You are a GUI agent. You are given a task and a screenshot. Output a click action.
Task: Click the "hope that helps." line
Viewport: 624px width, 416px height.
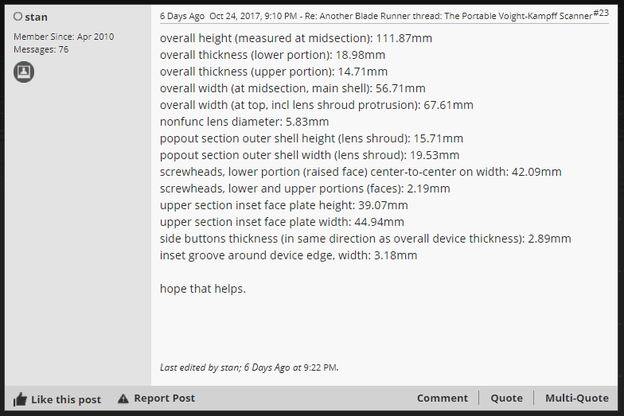pyautogui.click(x=202, y=289)
